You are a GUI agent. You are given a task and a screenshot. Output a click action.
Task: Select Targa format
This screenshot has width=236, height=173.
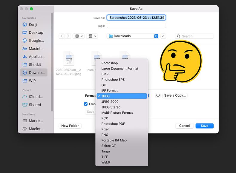122,151
